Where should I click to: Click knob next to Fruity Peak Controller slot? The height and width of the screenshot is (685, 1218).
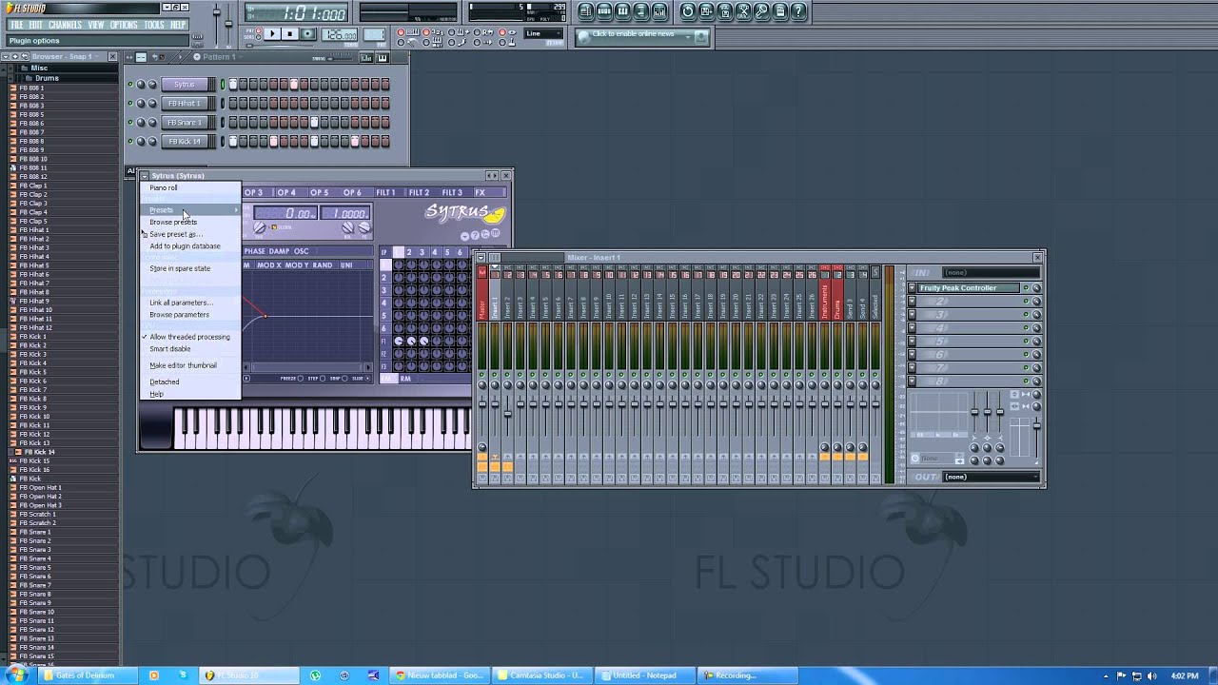1036,288
